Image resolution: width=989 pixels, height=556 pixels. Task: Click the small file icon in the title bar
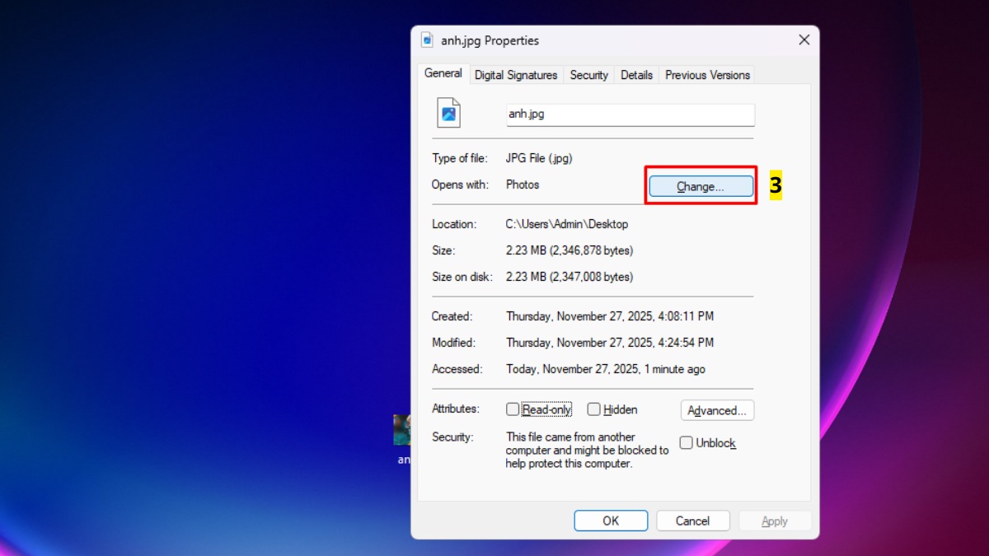(x=427, y=40)
